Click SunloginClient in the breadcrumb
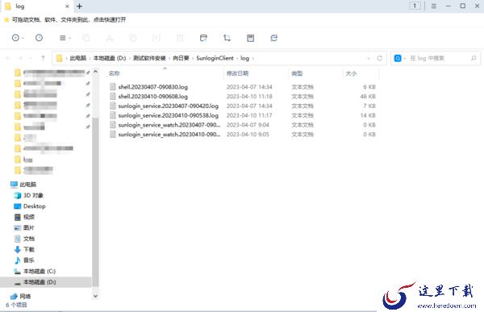Screen dimensions: 484x312 [x=215, y=58]
